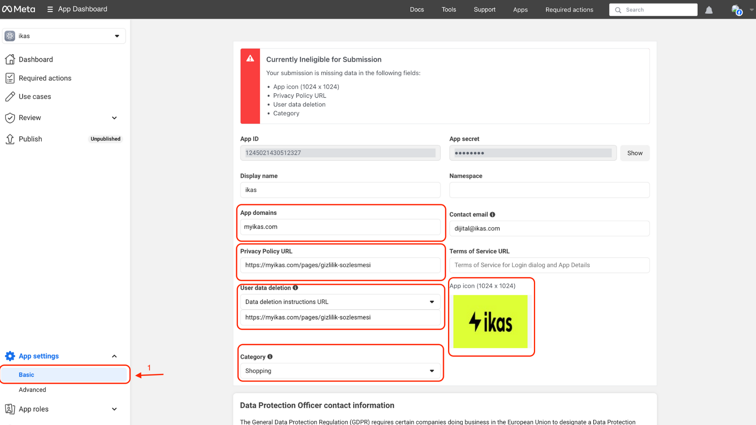
Task: Select Basic under App settings
Action: 65,375
